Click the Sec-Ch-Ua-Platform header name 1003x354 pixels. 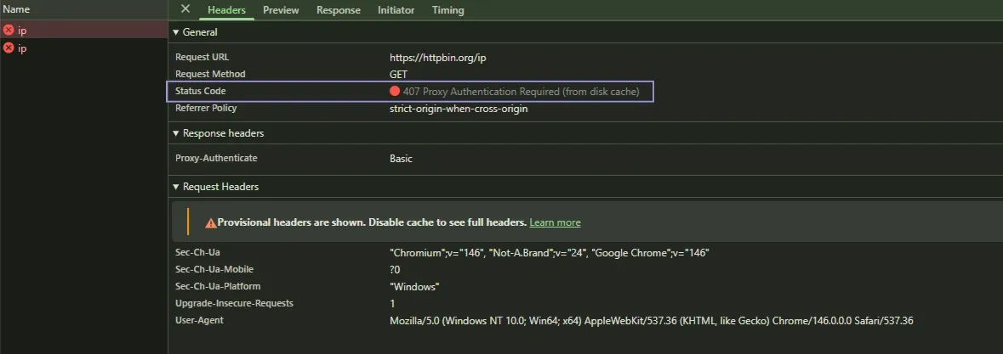[x=218, y=286]
